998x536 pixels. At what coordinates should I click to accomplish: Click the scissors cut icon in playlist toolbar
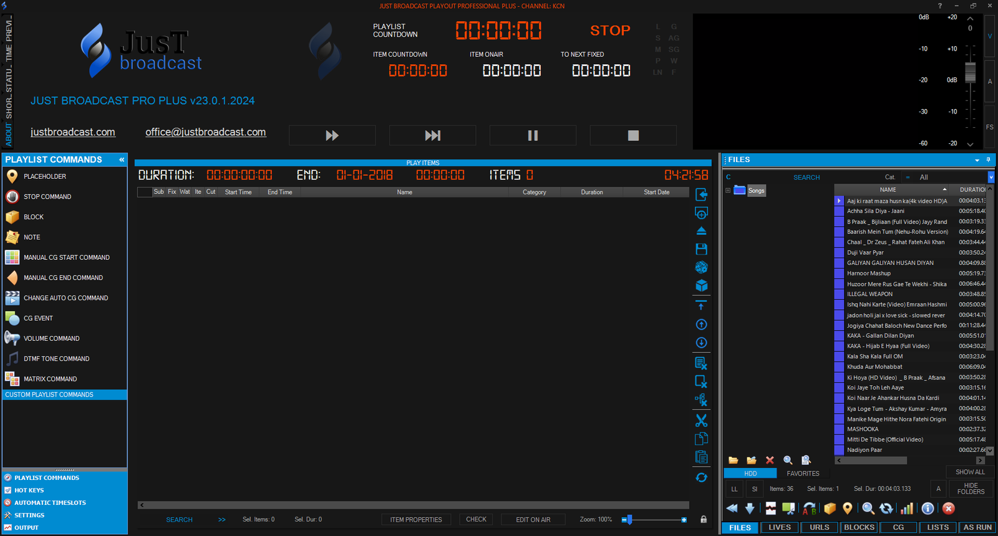tap(701, 421)
